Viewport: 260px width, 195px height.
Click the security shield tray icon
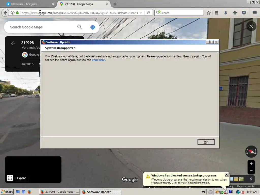tap(217, 192)
